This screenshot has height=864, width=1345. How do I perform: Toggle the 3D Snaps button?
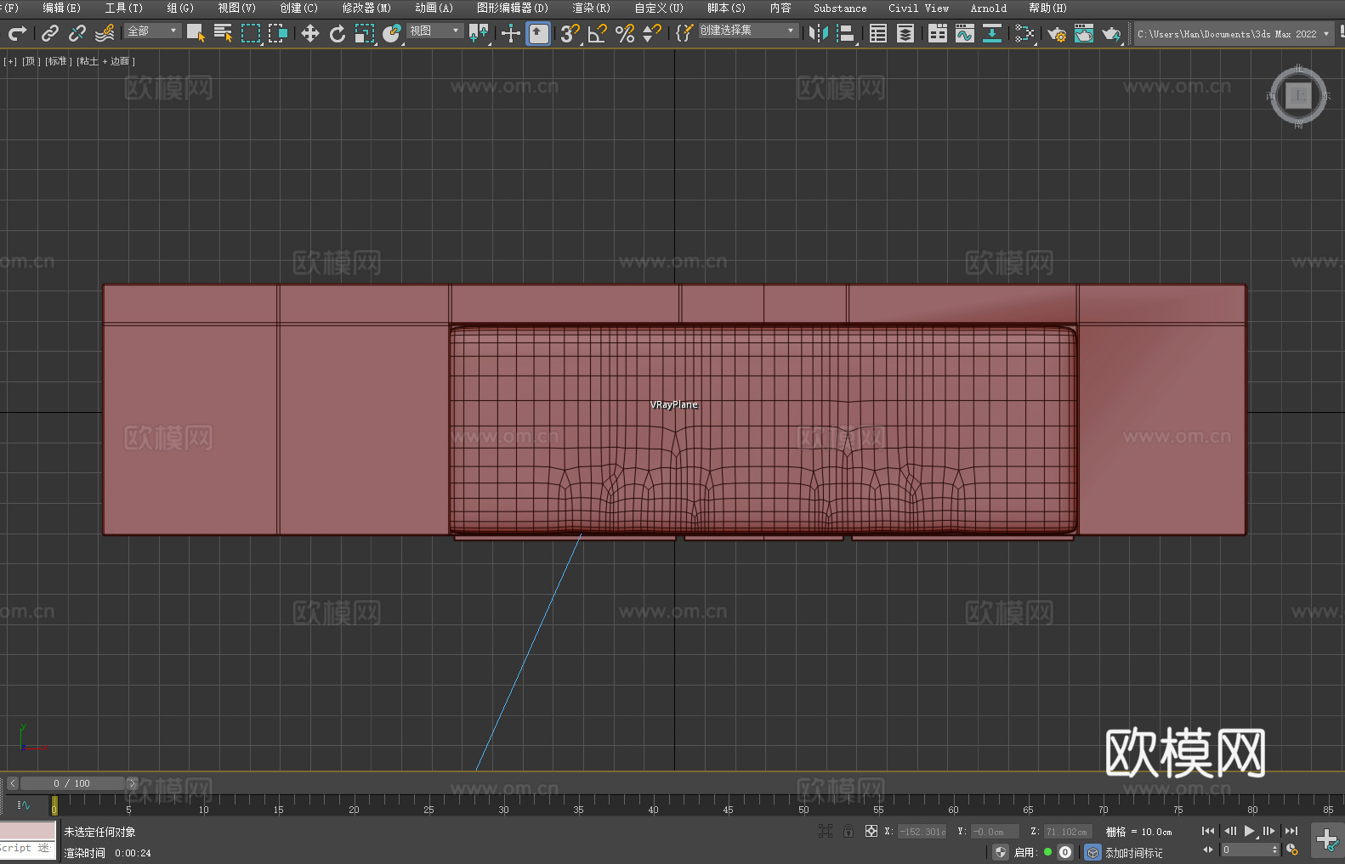pos(570,33)
